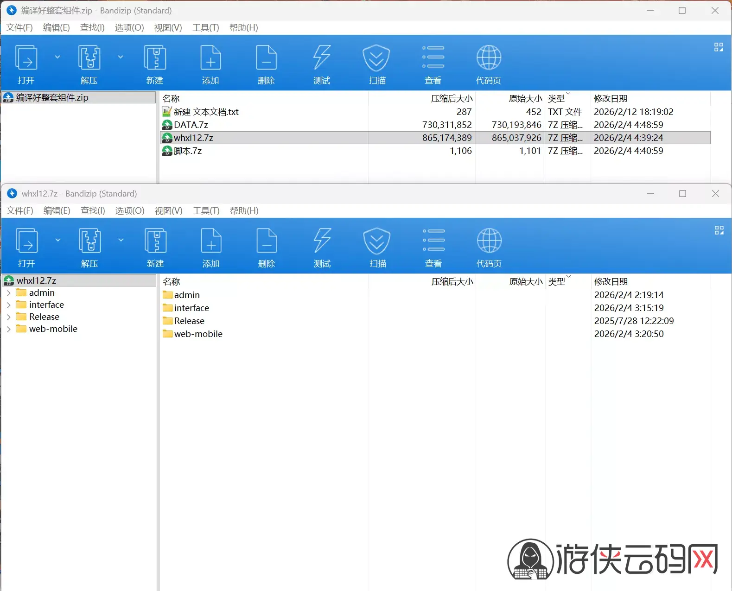Open the dropdown arrow beside 解压 in lower window
This screenshot has height=591, width=732.
tap(121, 240)
